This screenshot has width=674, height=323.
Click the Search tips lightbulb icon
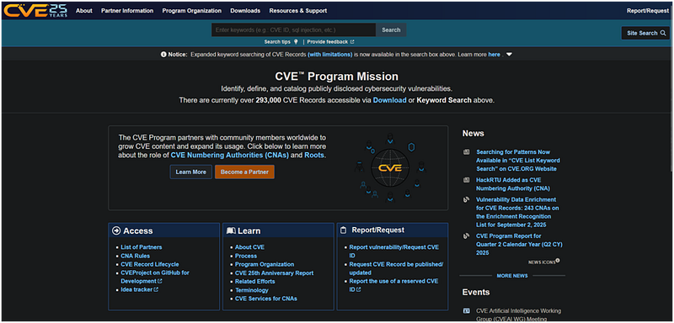tap(296, 42)
